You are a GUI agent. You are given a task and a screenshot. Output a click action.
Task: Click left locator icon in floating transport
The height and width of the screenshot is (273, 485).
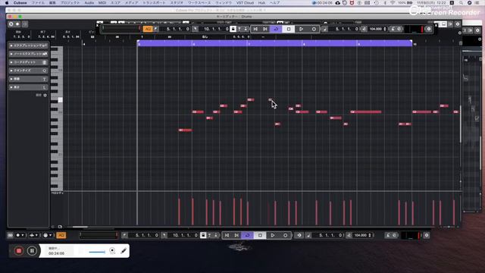tap(155, 29)
